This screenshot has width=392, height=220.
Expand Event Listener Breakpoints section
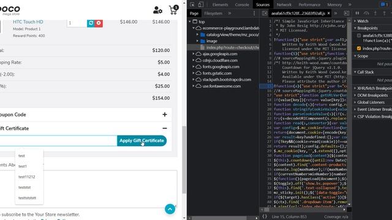[355, 109]
